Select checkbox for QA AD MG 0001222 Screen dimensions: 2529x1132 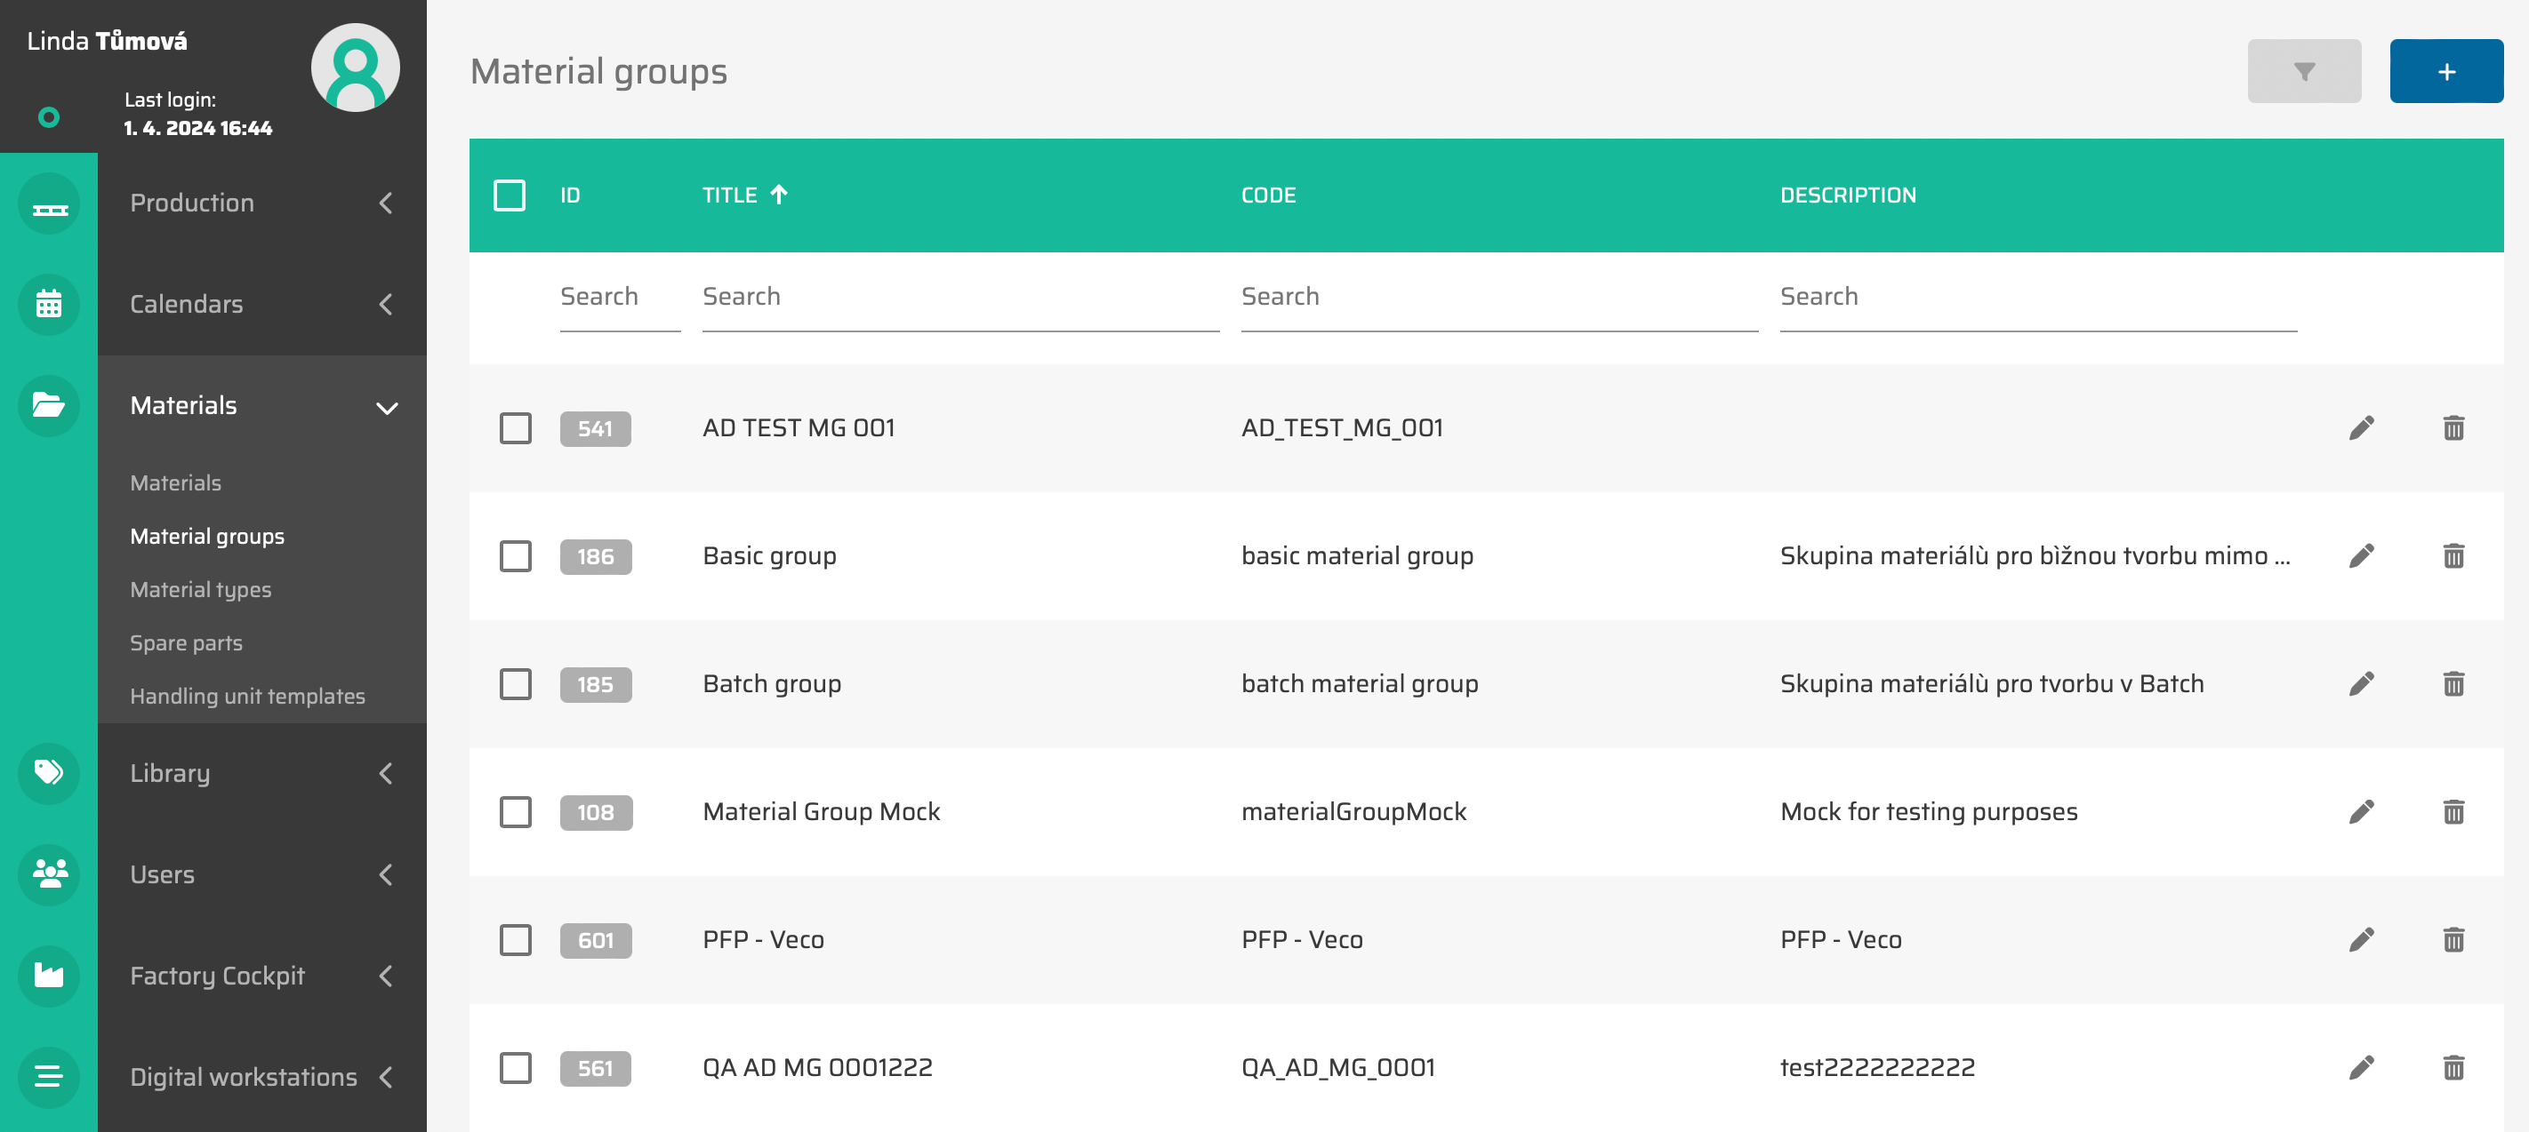(516, 1067)
